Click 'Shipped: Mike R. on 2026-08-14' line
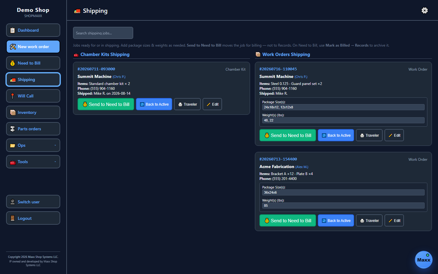 [x=104, y=93]
